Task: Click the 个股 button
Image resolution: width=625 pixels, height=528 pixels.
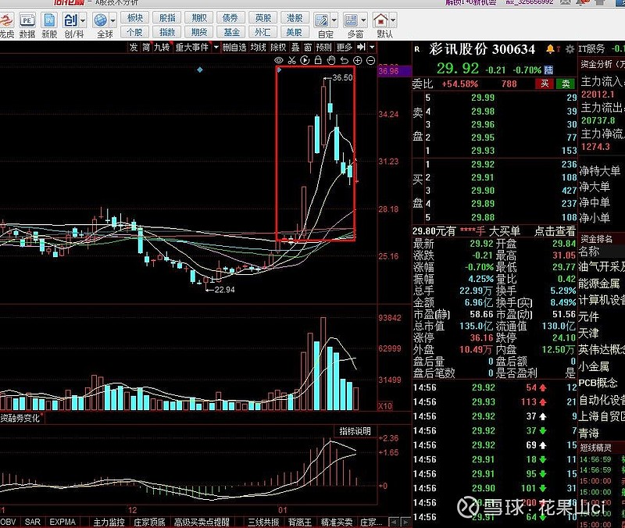Action: [134, 32]
